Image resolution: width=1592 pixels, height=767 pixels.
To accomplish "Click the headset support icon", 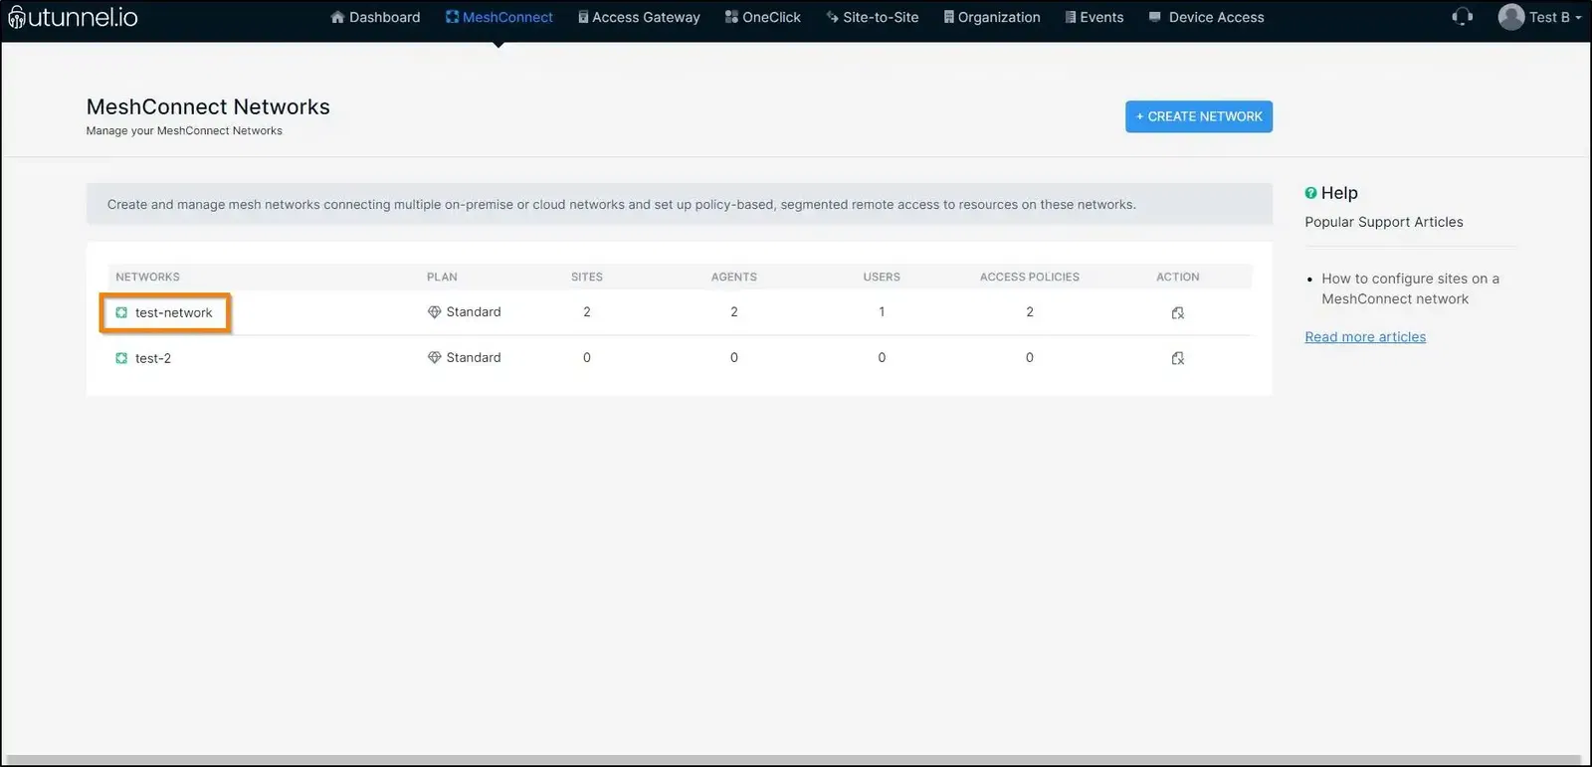I will tap(1462, 17).
